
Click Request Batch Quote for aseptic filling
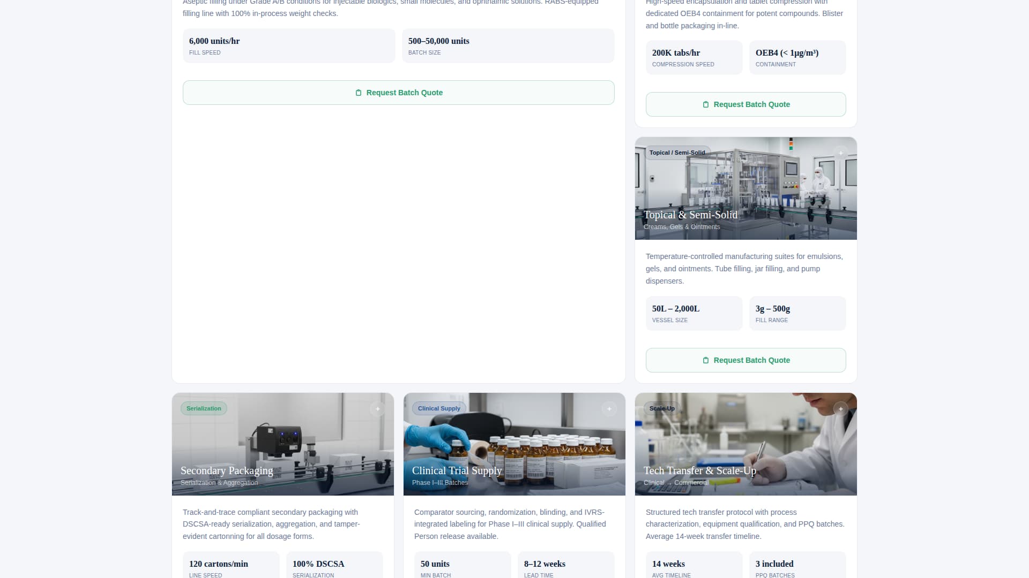pos(399,92)
